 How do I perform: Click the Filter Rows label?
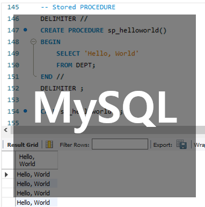(75, 145)
